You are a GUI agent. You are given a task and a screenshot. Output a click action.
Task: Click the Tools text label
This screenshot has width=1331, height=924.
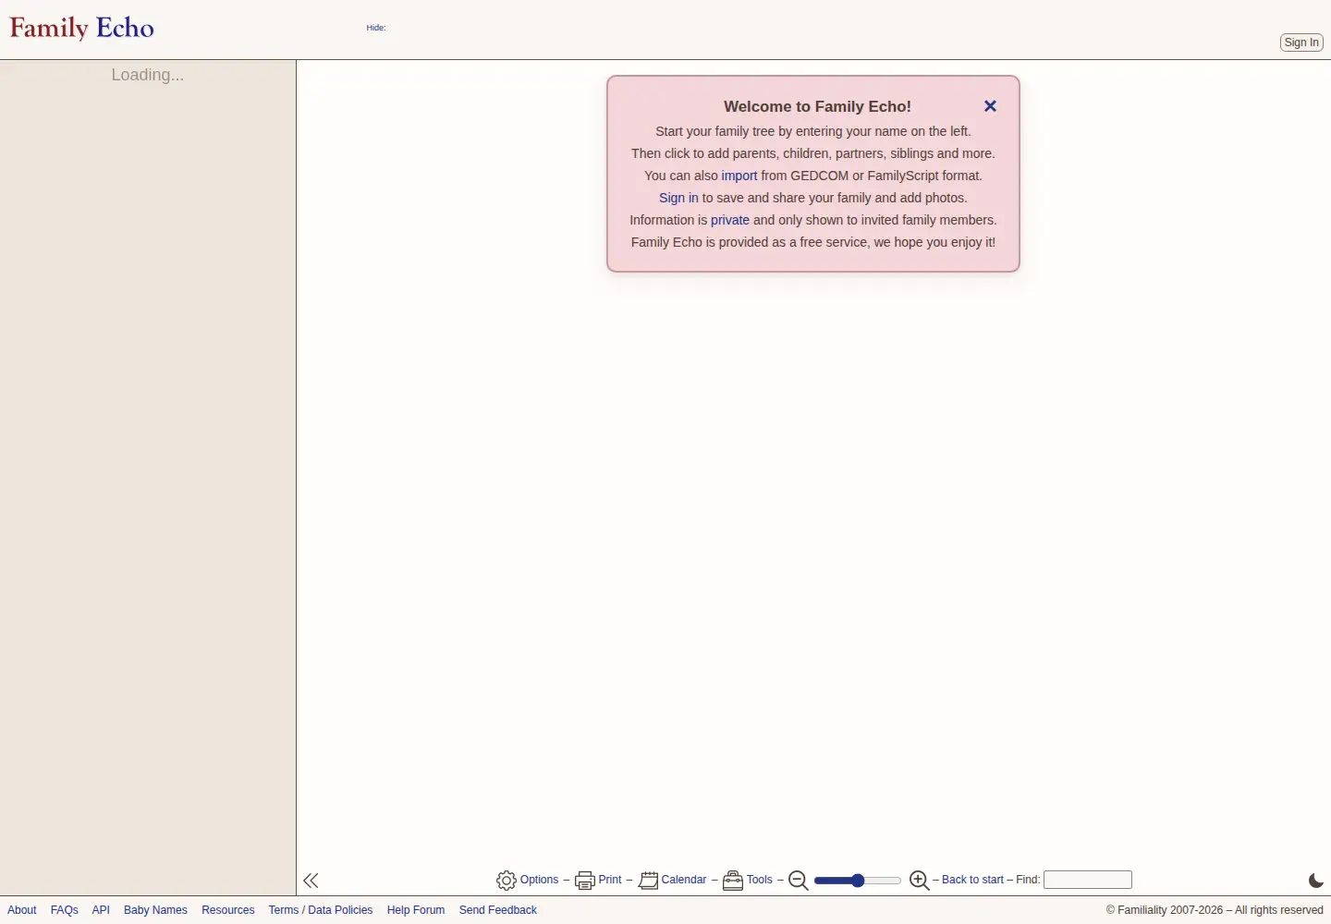(760, 880)
